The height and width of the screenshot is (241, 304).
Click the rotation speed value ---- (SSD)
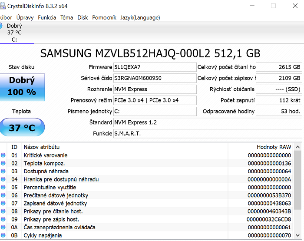coord(279,89)
